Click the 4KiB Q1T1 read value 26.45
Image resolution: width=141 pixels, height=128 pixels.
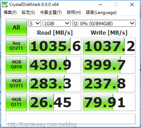tap(55, 102)
